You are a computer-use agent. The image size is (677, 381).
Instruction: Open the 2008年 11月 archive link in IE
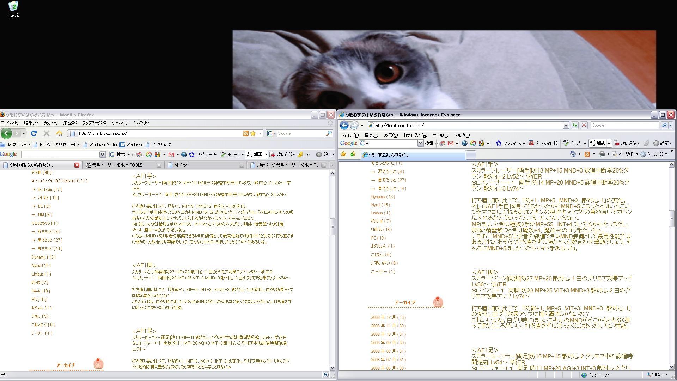click(x=383, y=326)
